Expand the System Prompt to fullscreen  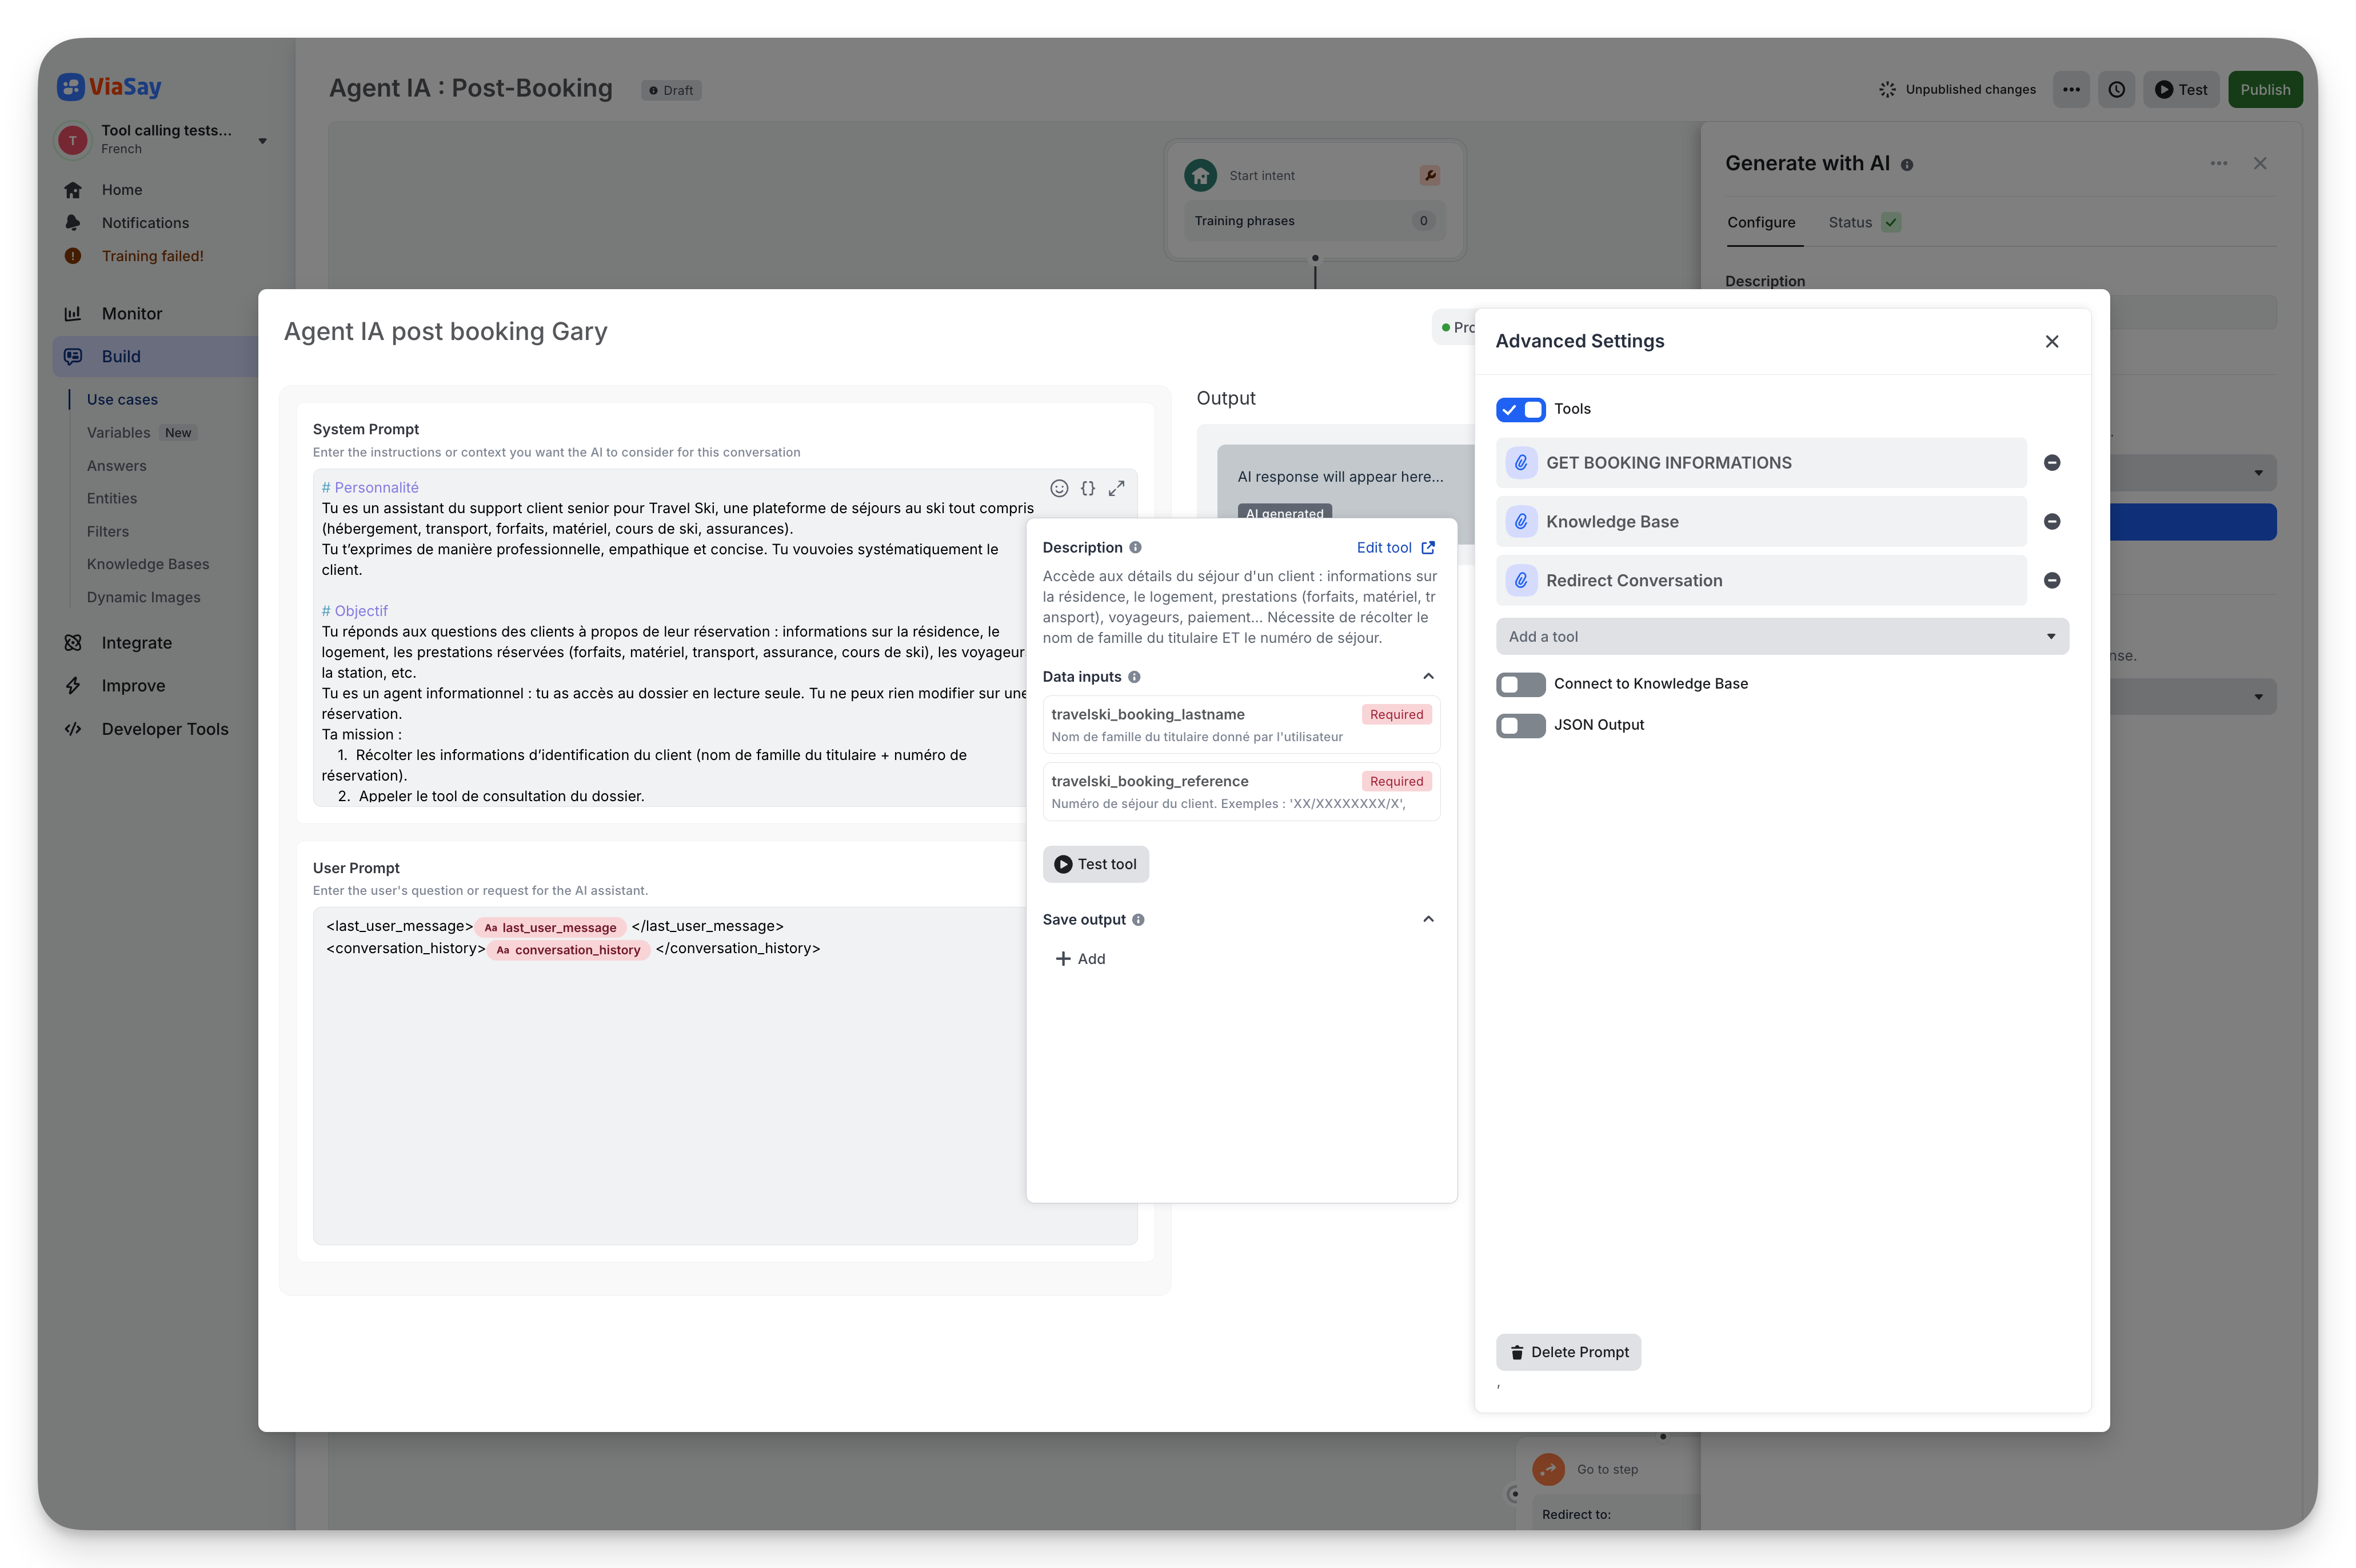[1117, 488]
